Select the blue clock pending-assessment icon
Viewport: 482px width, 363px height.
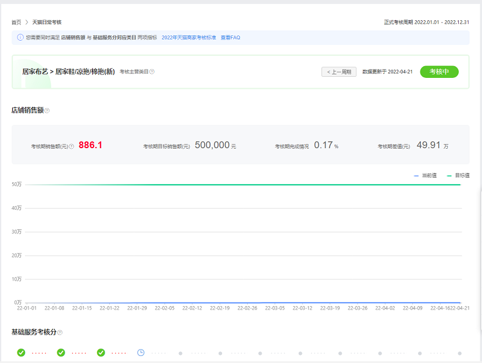pyautogui.click(x=140, y=352)
